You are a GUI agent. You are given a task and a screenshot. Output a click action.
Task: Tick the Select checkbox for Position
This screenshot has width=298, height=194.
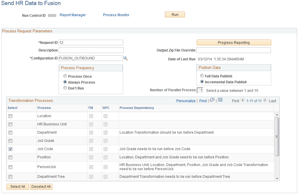tap(10, 157)
